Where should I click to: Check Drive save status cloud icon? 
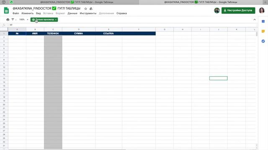pos(91,8)
